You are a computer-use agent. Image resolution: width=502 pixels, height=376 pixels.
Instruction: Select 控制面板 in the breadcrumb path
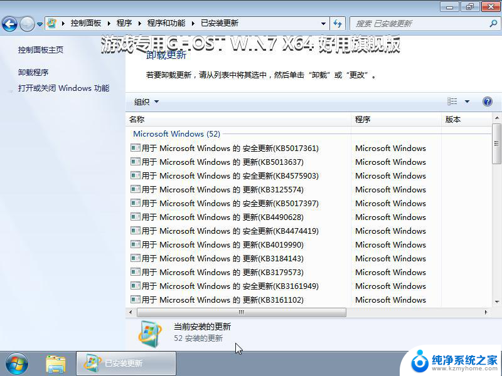[x=86, y=23]
